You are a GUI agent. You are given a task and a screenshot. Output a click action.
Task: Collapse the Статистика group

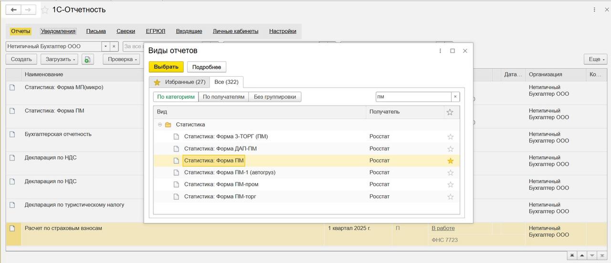point(160,125)
